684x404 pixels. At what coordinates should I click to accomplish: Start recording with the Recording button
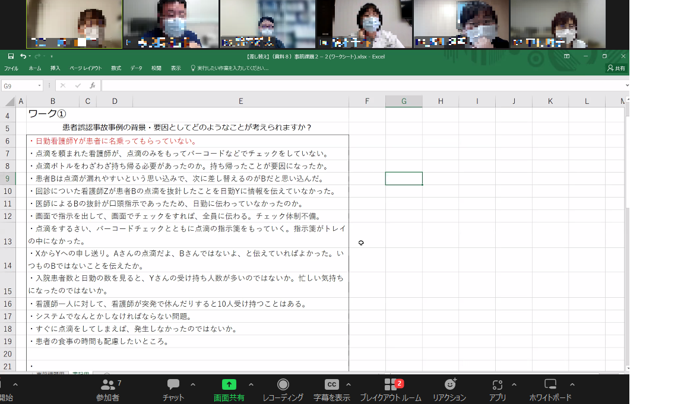(283, 385)
